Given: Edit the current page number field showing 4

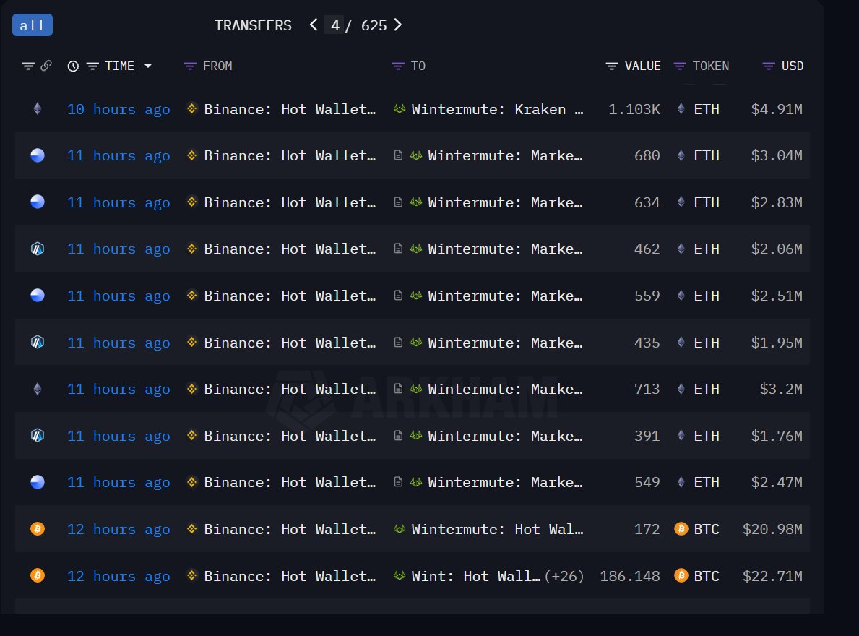Looking at the screenshot, I should (x=334, y=25).
